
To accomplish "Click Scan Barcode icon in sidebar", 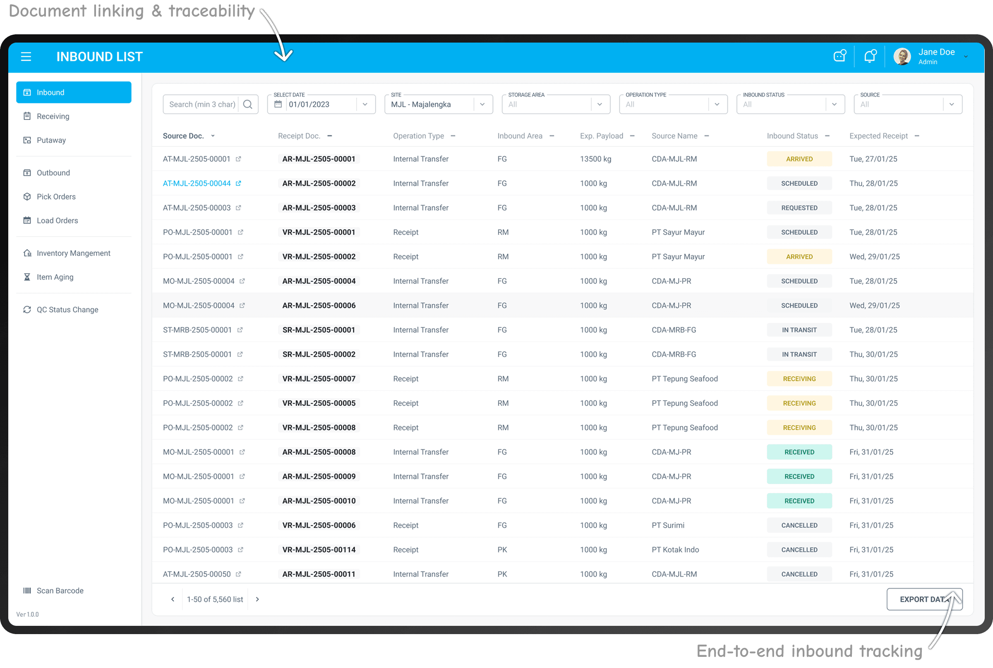I will point(27,590).
